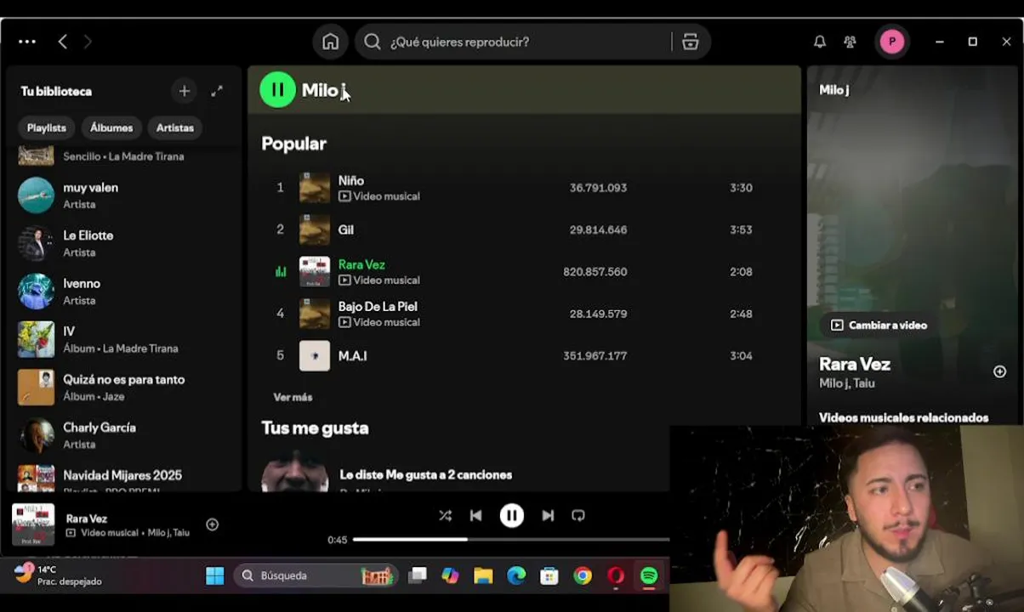Open Microsoft Edge from taskbar
Screen dimensions: 1024x612
click(516, 576)
